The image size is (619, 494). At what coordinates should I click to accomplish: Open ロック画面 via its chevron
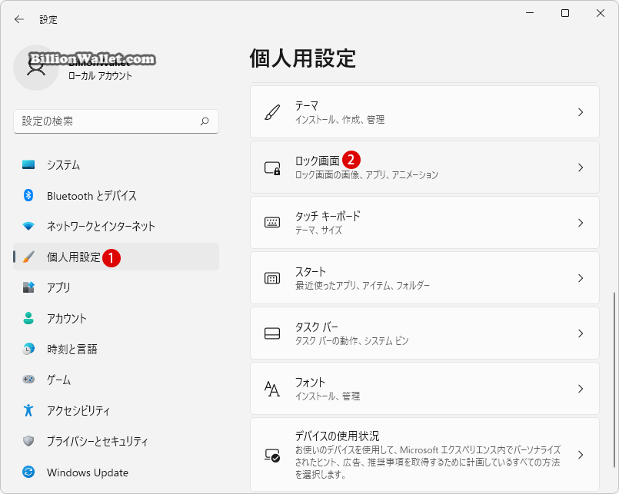581,167
